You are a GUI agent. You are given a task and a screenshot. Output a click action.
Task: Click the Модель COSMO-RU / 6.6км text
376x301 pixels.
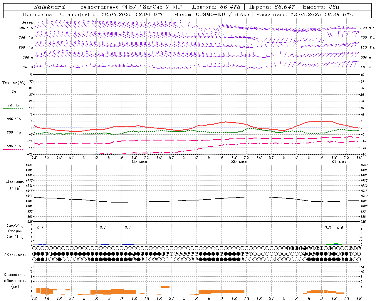click(212, 14)
